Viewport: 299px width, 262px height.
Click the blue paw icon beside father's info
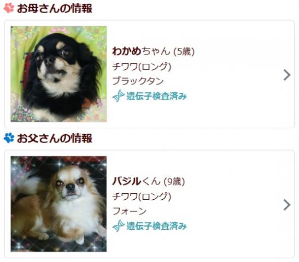pyautogui.click(x=9, y=138)
